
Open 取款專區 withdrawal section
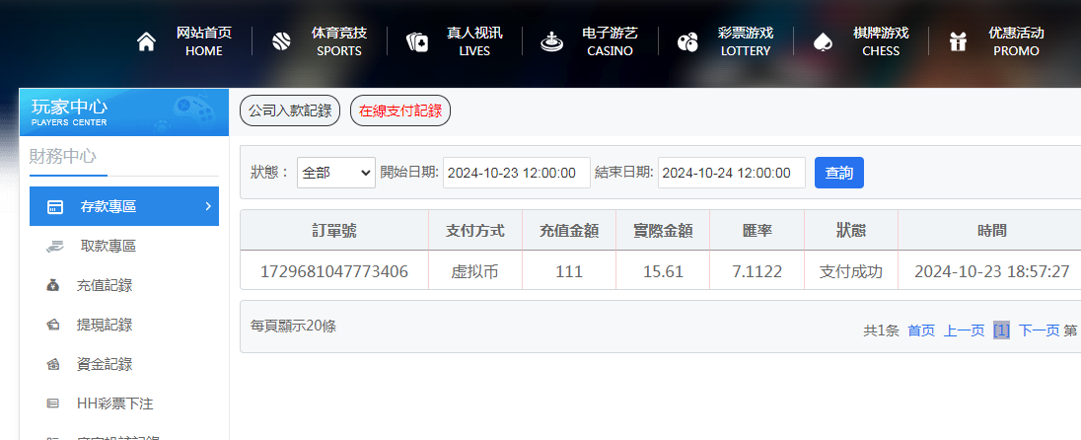[108, 247]
